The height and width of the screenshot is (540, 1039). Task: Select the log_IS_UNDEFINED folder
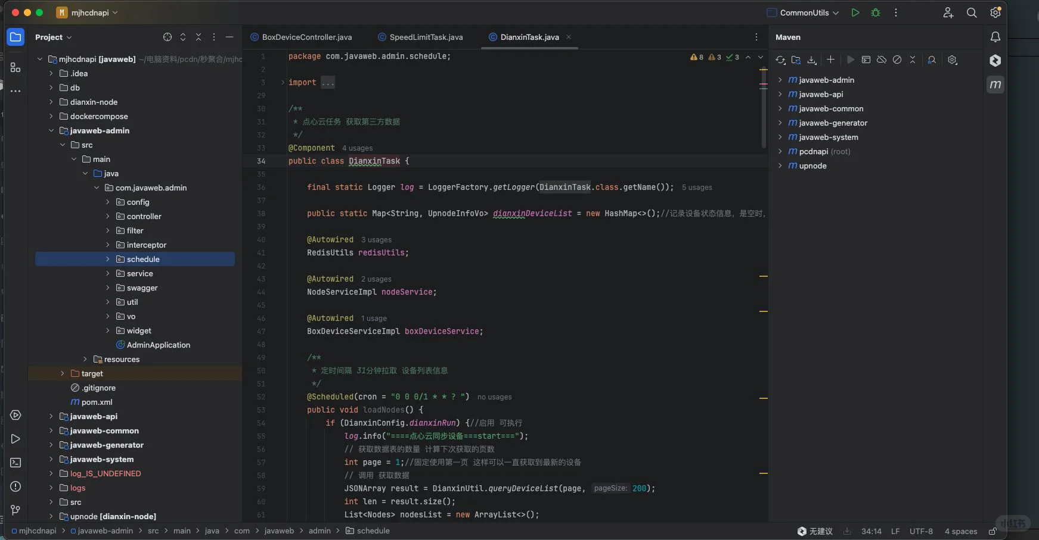point(100,473)
